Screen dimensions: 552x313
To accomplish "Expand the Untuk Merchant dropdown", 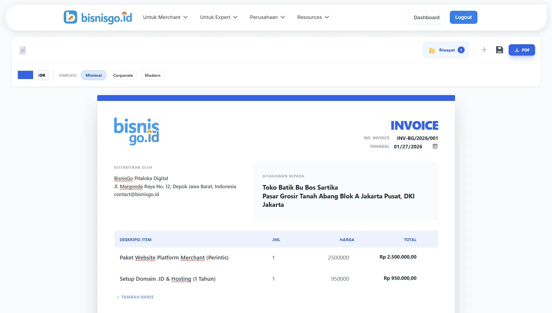I will (x=165, y=17).
